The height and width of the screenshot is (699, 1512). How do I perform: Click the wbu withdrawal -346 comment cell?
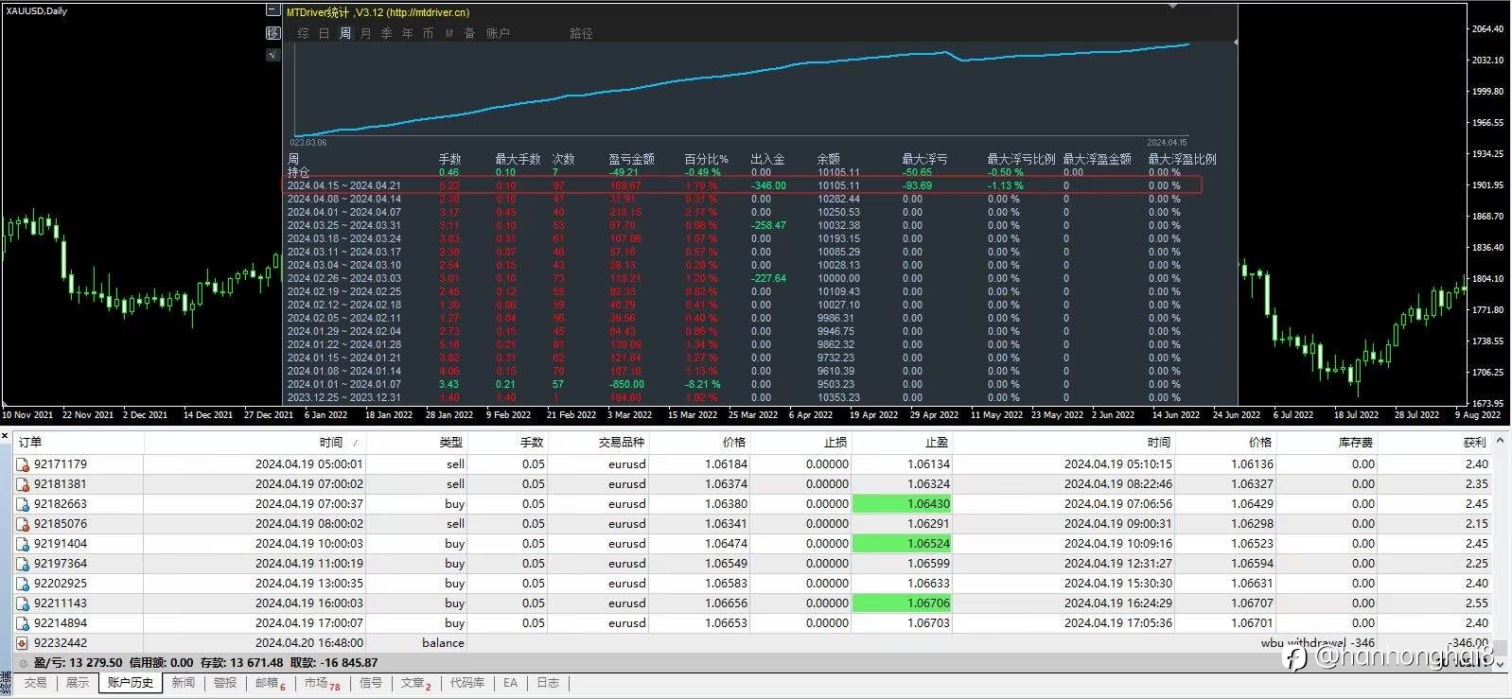point(1318,643)
